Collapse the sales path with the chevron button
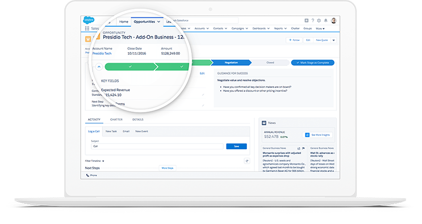Viewport: 422px width, 224px height. 99,66
